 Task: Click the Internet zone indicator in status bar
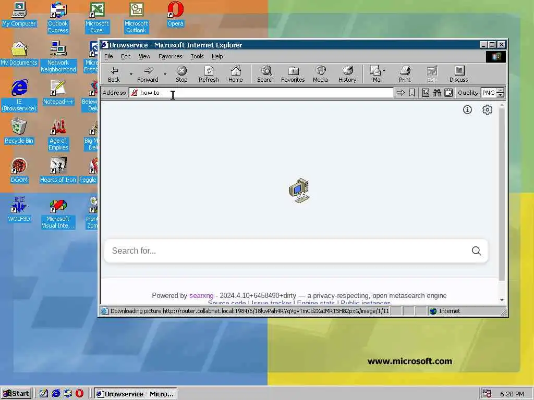tap(444, 311)
